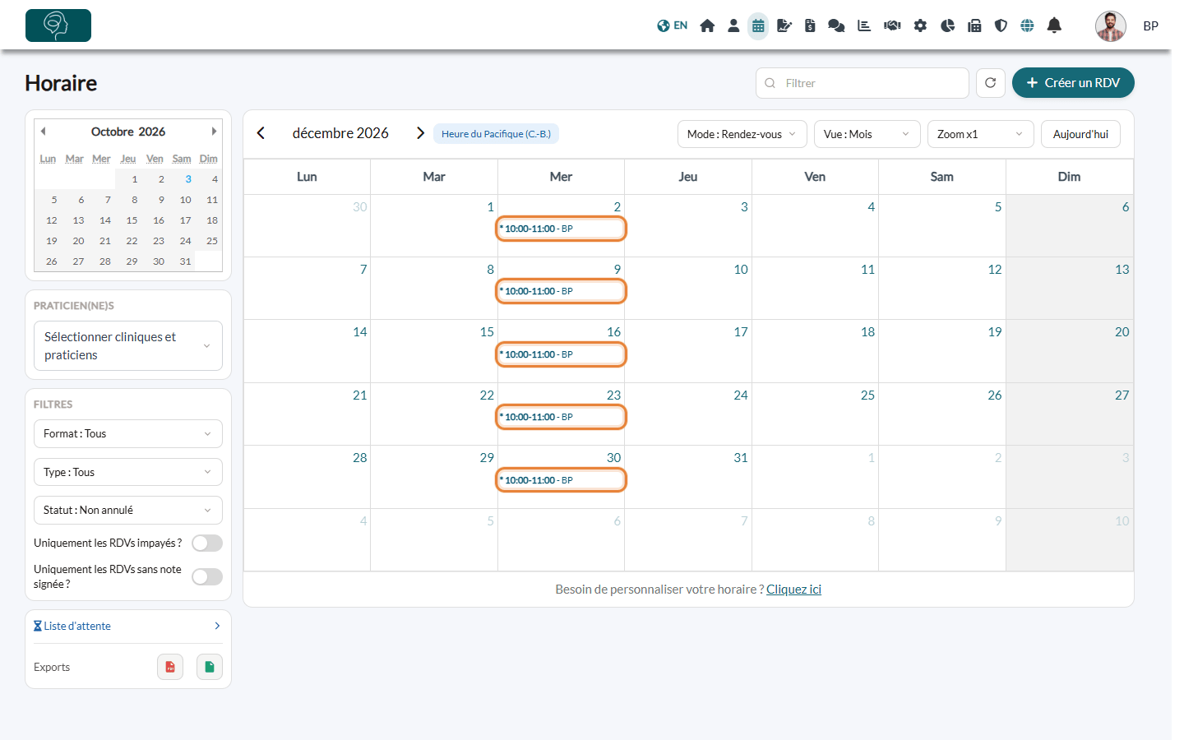Follow the 'Cliquez ici' link
Viewport: 1184px width, 740px height.
click(793, 590)
